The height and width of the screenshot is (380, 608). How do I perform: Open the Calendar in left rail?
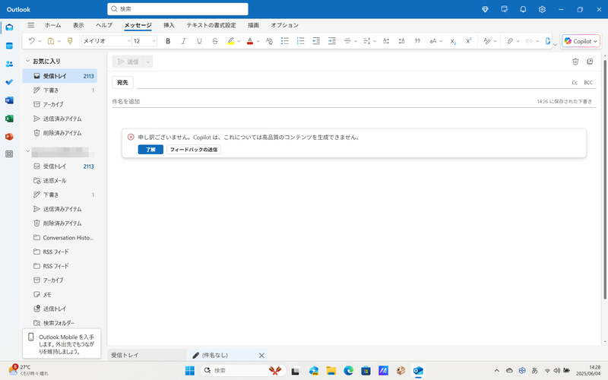click(9, 46)
